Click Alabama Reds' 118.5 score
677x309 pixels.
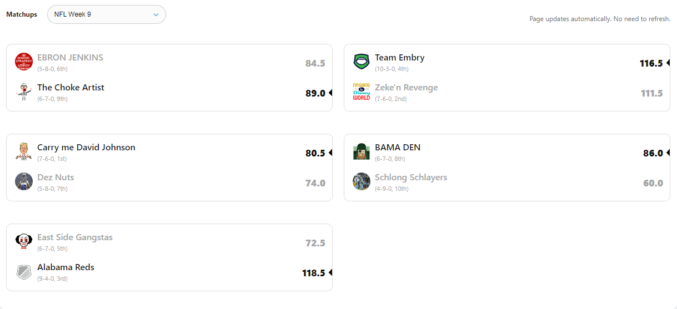point(313,273)
